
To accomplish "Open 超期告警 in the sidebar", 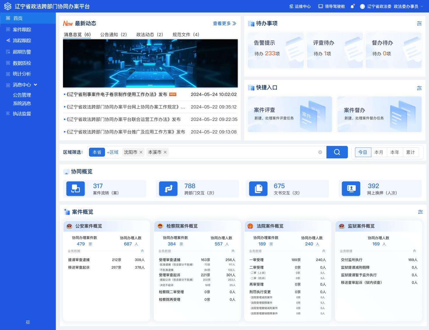I will click(22, 52).
